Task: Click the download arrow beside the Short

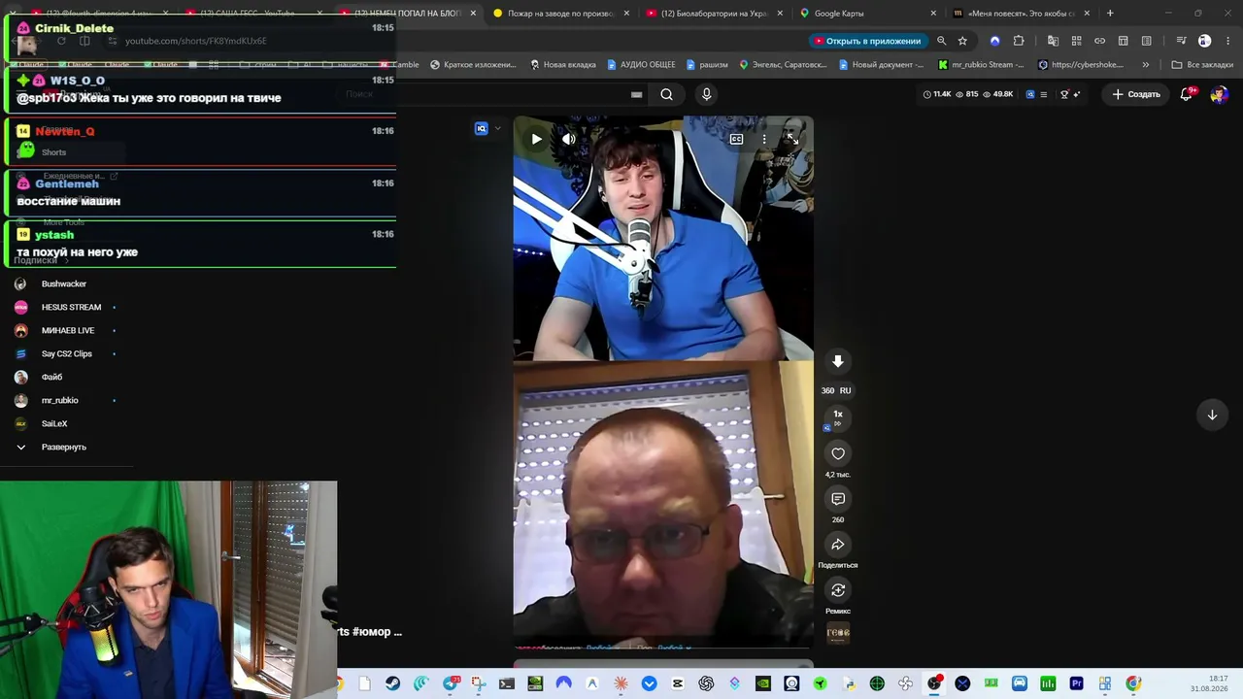Action: [838, 361]
